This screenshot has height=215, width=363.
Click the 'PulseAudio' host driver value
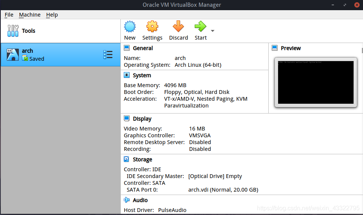[172, 210]
